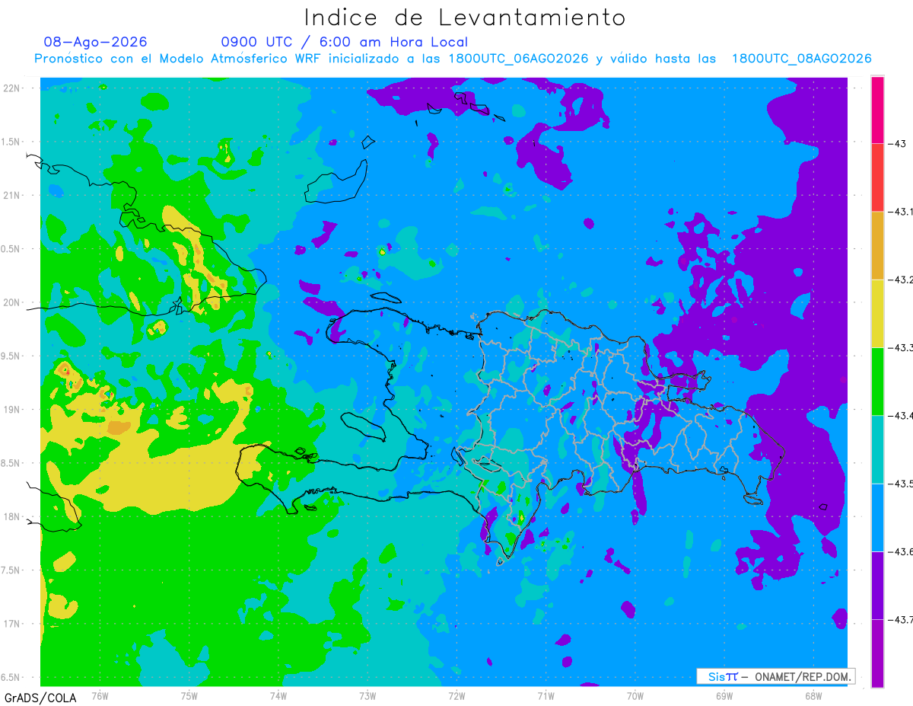Click the "73W" longitude axis label
913x706 pixels.
pos(367,695)
